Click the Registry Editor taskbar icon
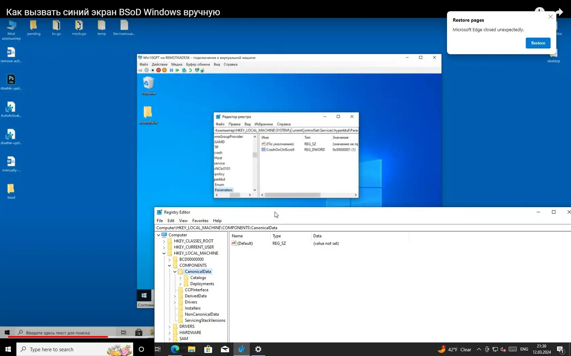Screen dimensions: 571x356 [241, 349]
